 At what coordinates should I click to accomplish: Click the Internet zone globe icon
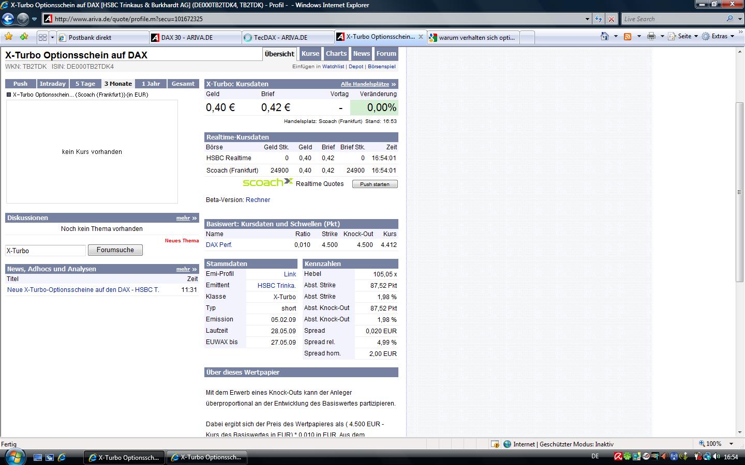click(x=507, y=444)
